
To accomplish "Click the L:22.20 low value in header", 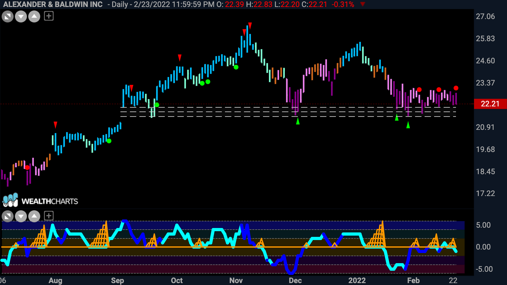I will click(287, 4).
